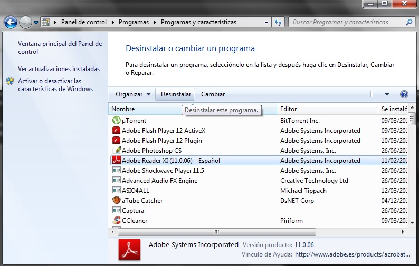
Task: Click the ASIO4ALL program icon
Action: tap(117, 190)
